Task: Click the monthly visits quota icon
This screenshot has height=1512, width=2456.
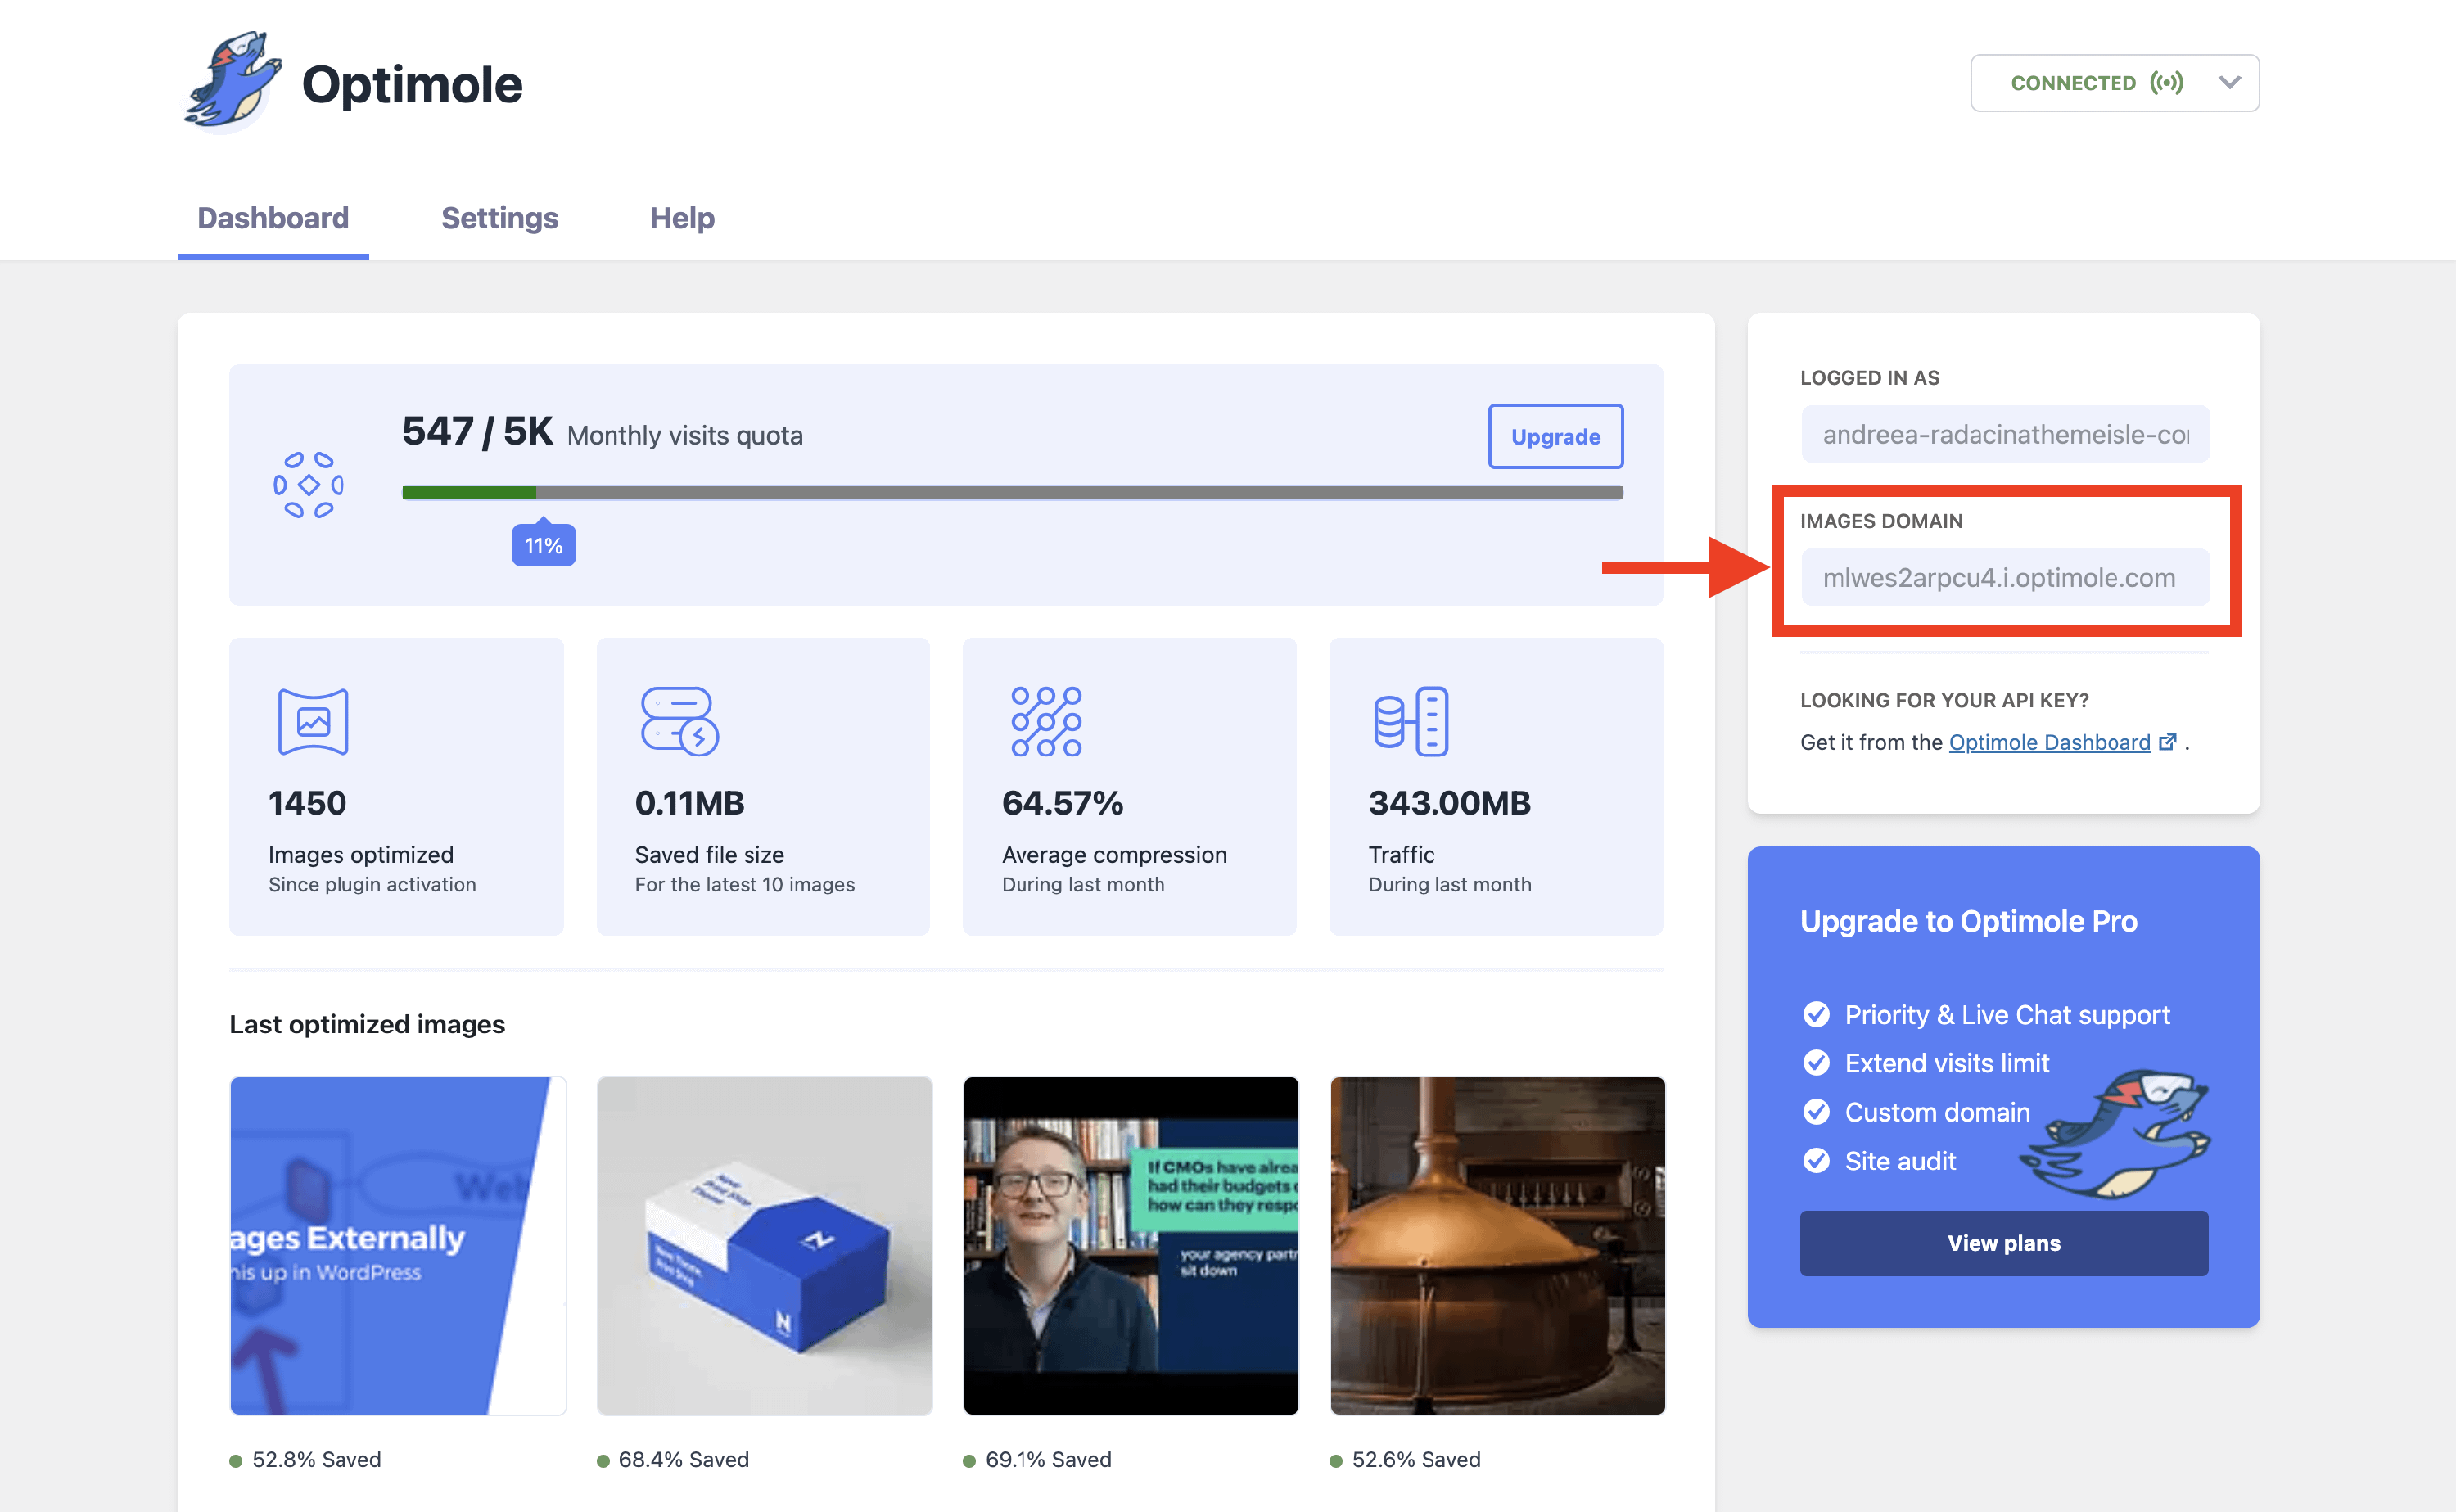Action: [x=308, y=485]
